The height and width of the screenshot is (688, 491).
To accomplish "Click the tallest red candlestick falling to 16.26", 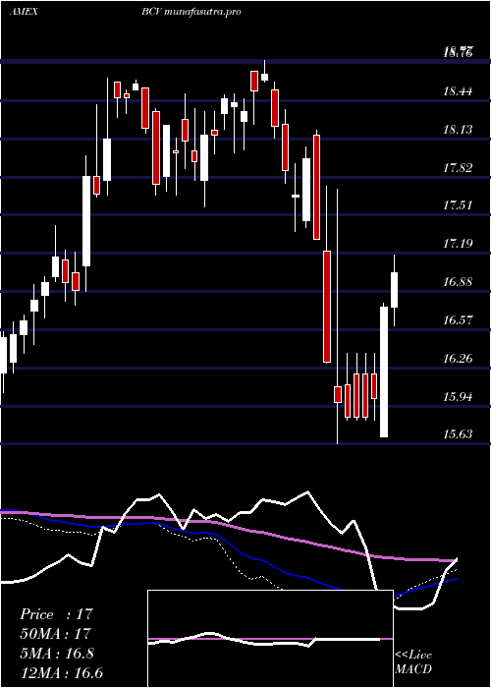I will (327, 307).
